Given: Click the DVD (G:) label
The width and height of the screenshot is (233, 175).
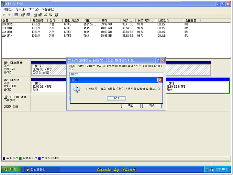Looking at the screenshot, I should tap(9, 100).
